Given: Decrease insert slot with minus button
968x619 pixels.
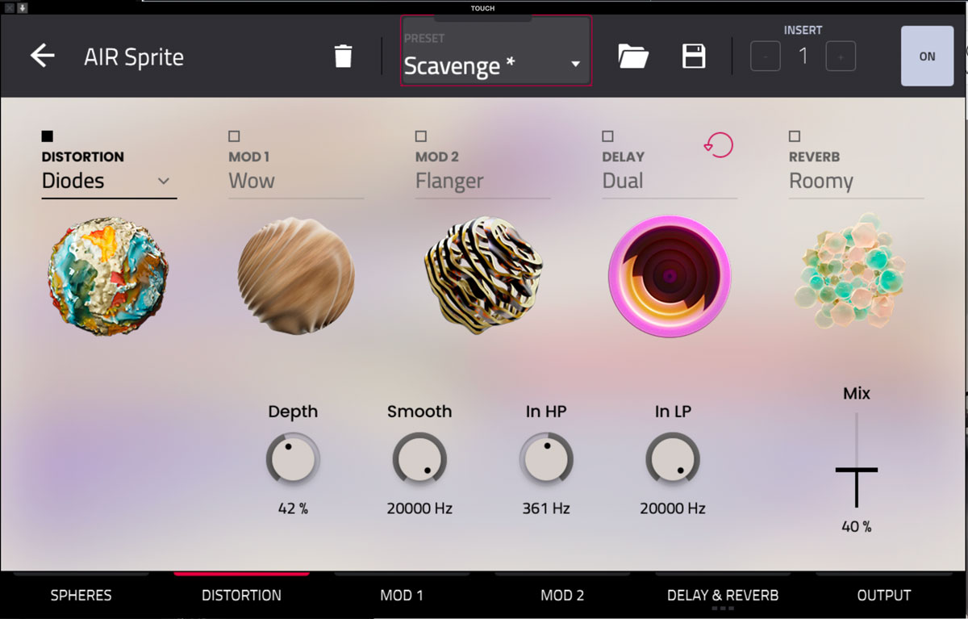Looking at the screenshot, I should point(766,56).
